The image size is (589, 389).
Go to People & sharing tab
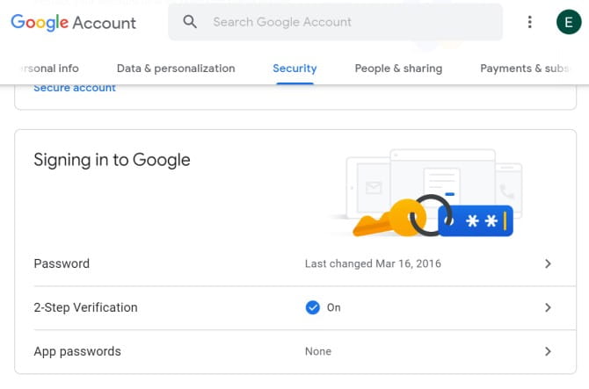click(398, 68)
